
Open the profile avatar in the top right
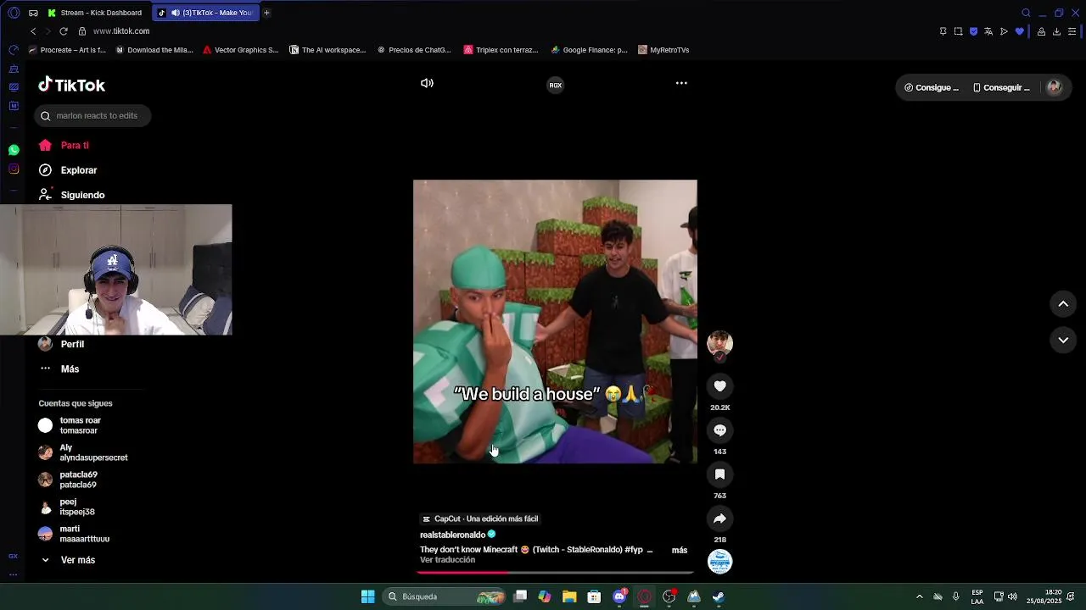pos(1054,87)
